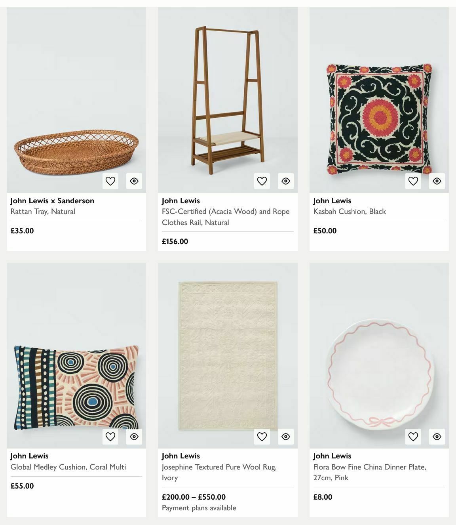Screen dimensions: 456x525
Task: Click the Payment plans available link
Action: tap(199, 508)
